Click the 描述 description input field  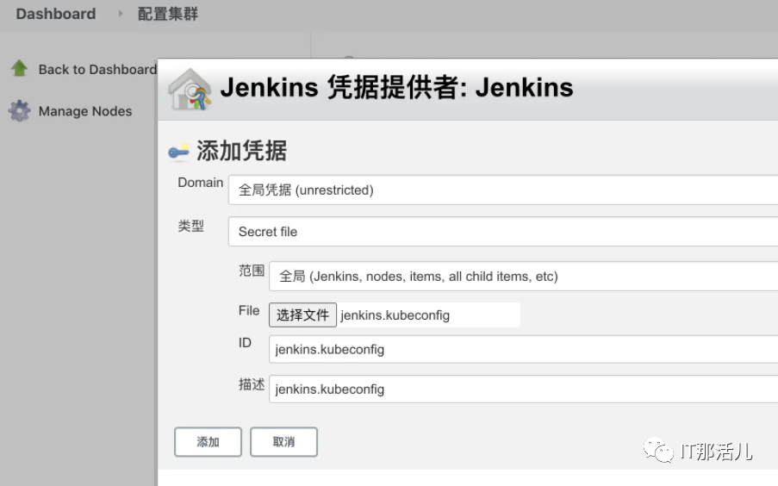[524, 389]
